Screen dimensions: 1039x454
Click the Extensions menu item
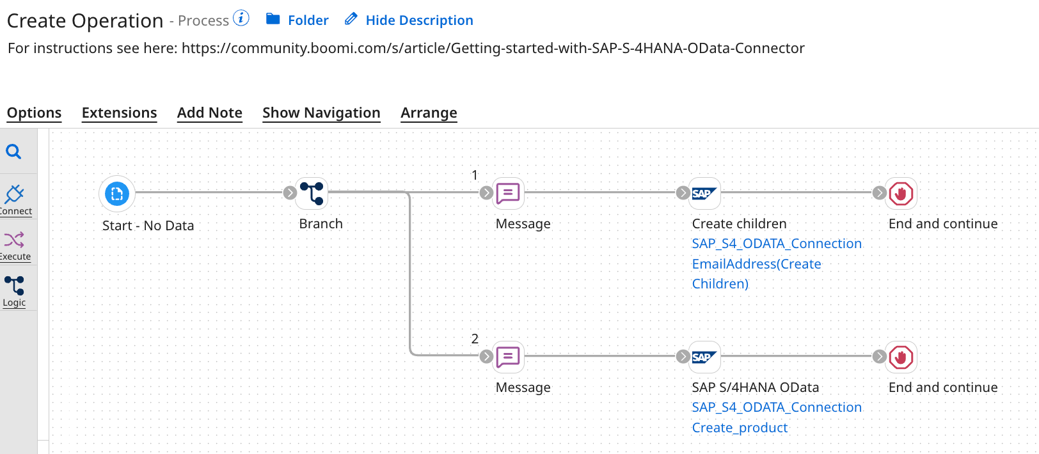pyautogui.click(x=119, y=113)
